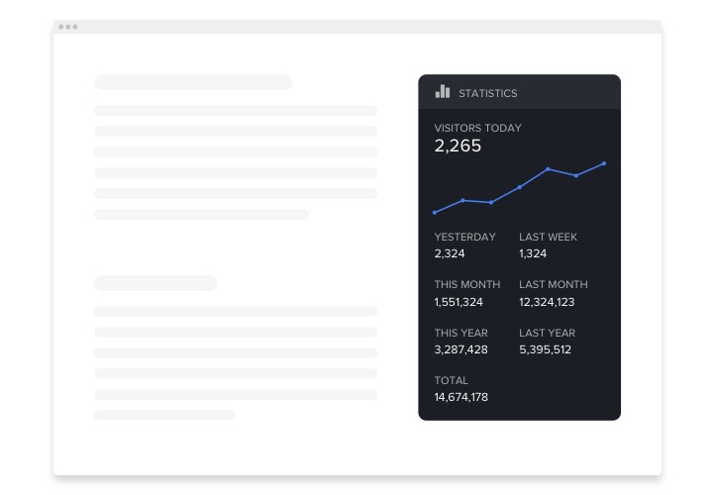Select the total value 14,674,178
The height and width of the screenshot is (495, 713).
tap(460, 397)
